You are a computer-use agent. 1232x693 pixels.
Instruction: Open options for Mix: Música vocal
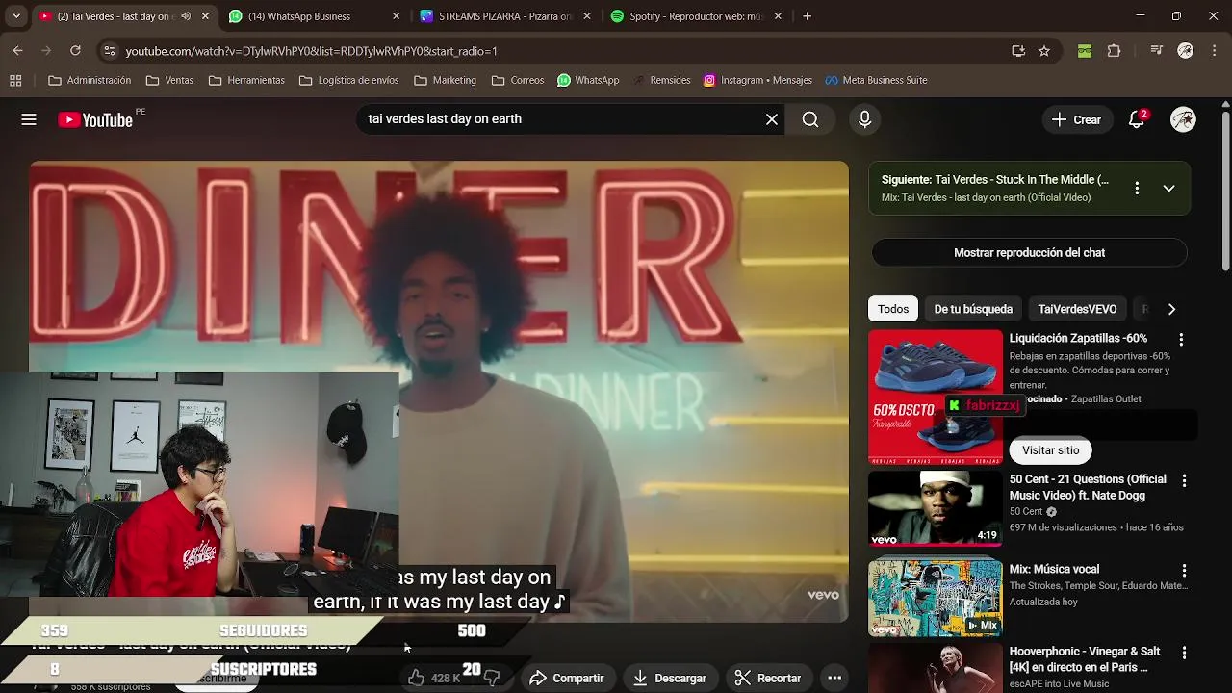pyautogui.click(x=1184, y=571)
